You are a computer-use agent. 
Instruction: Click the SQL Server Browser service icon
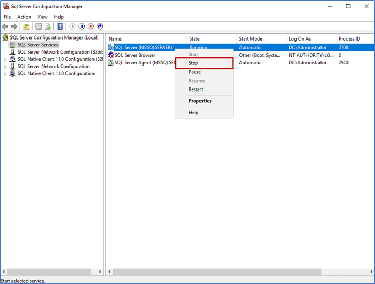coord(111,55)
